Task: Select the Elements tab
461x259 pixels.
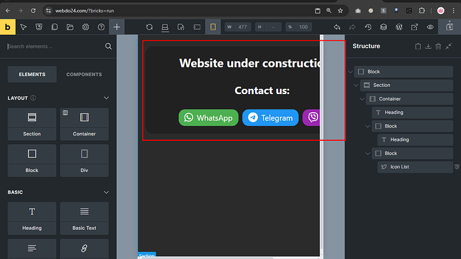Action: (32, 74)
